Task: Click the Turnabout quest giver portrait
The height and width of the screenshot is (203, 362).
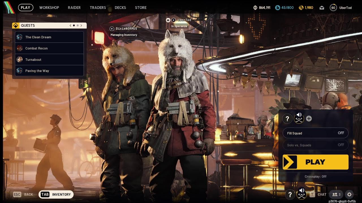Action: click(20, 59)
